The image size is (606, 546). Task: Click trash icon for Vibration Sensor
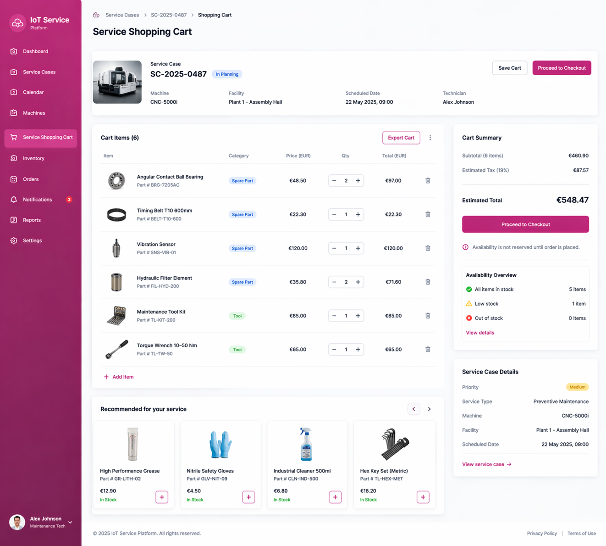point(428,248)
